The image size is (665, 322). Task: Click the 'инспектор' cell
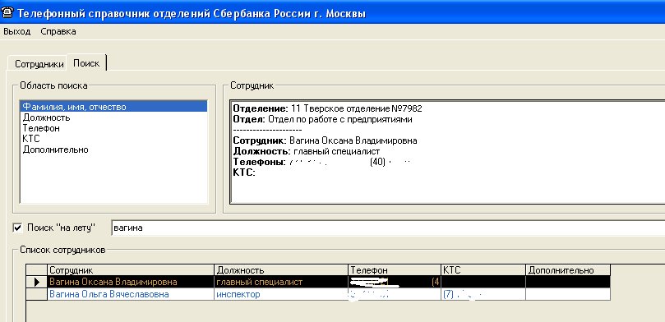pos(282,294)
